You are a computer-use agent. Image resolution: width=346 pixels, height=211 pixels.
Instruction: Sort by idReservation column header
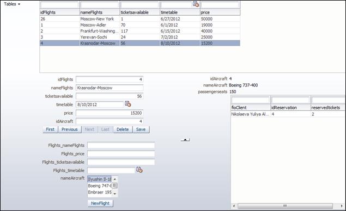coord(291,108)
